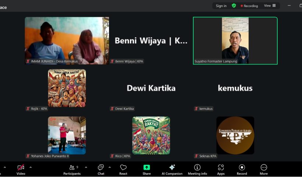Screen dimensions: 302x177
Task: Select the IMAM JUNAIDI video tile
Action: click(67, 41)
